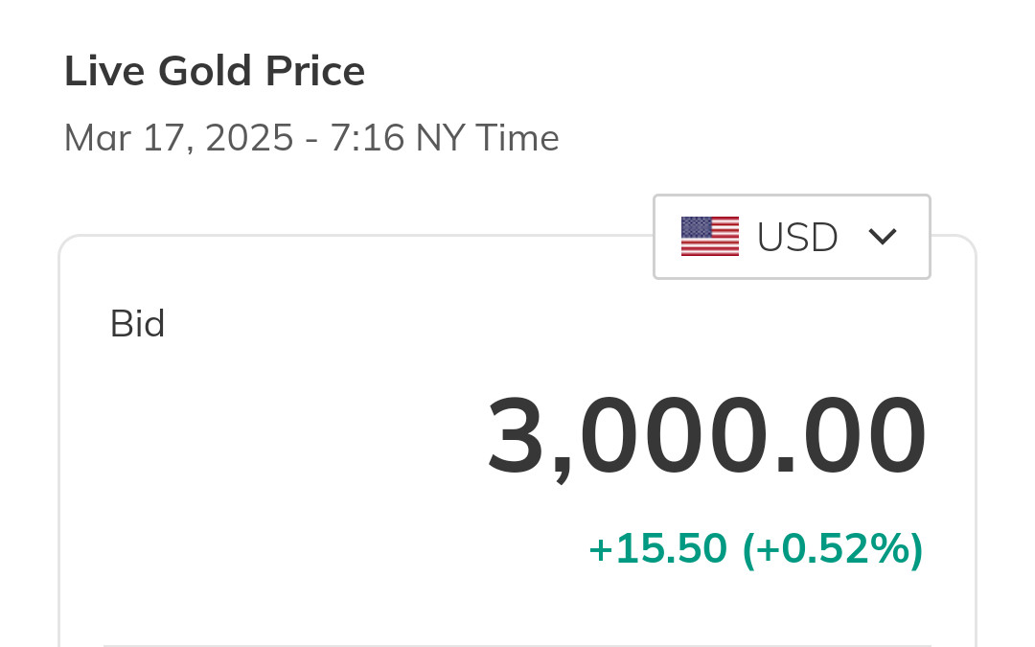Screen dimensions: 1035x647
Task: Click the +15.50 price change value
Action: [657, 549]
